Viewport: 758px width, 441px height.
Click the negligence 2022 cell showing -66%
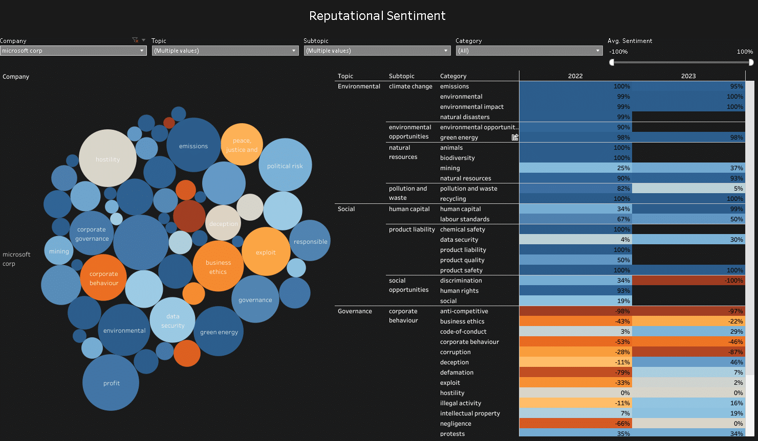(x=575, y=424)
